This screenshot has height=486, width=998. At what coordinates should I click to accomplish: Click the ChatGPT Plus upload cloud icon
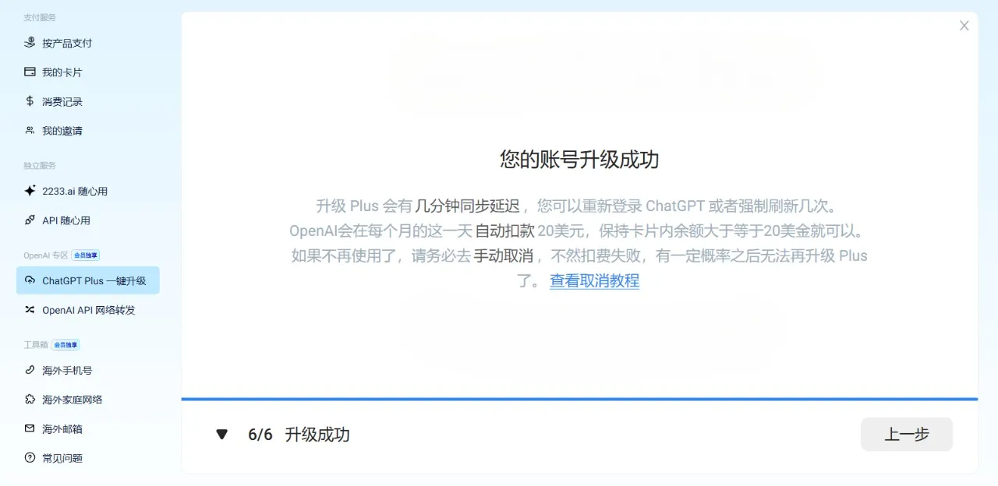(30, 280)
